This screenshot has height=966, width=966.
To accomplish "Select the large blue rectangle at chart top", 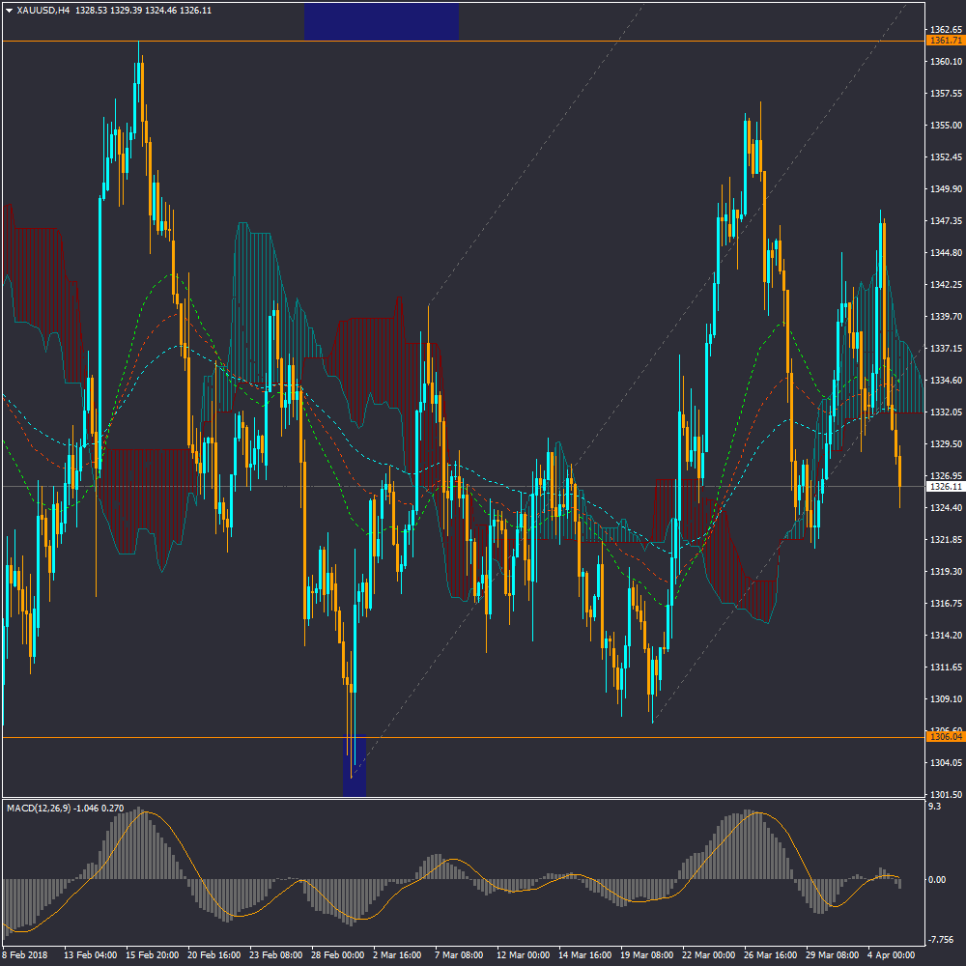I will pos(382,20).
